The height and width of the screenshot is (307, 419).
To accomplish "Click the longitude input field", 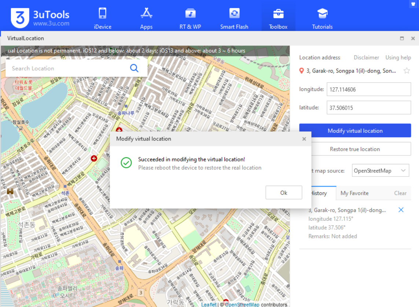I will 368,89.
